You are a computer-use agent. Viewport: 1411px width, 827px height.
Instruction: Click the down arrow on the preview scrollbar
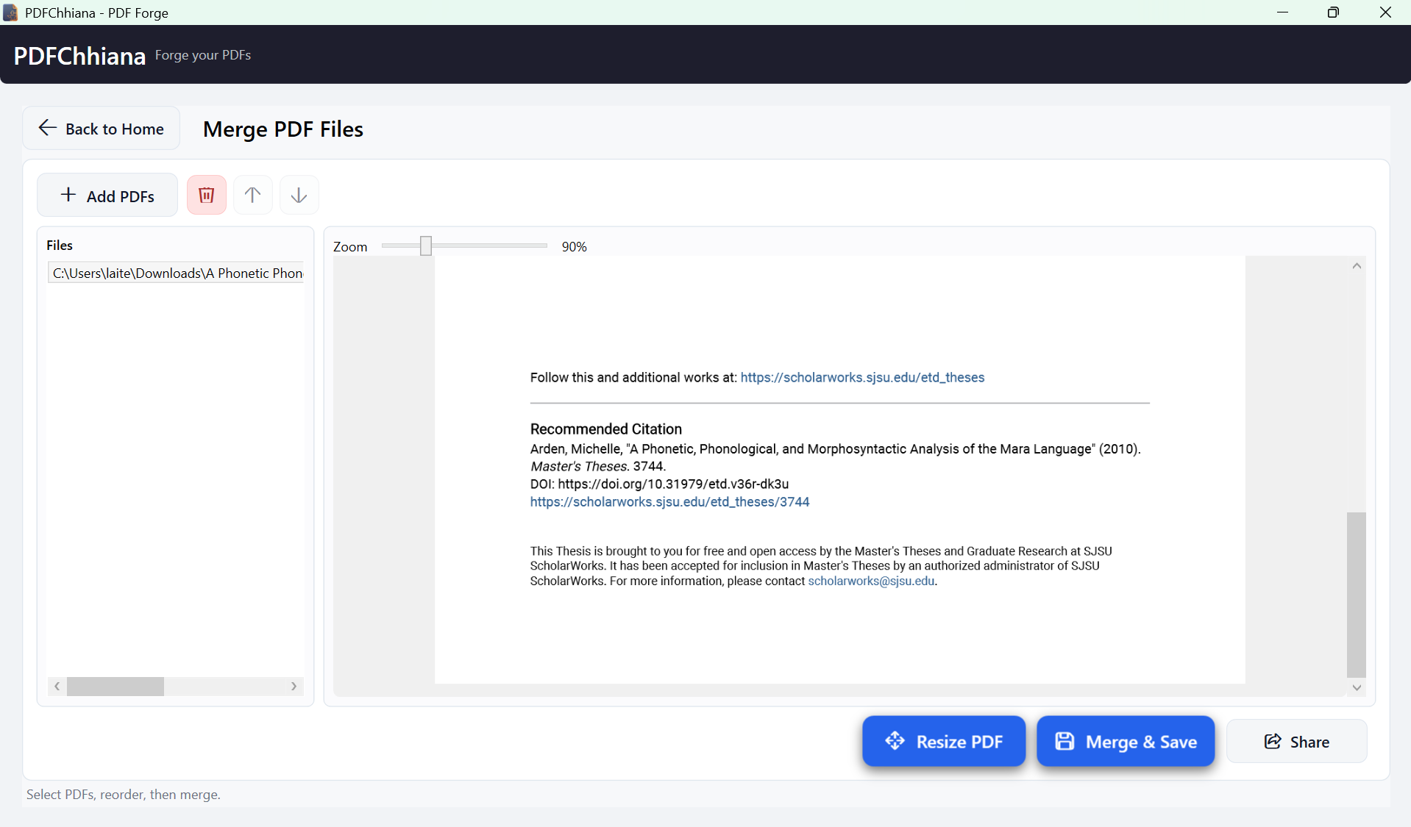pyautogui.click(x=1357, y=688)
